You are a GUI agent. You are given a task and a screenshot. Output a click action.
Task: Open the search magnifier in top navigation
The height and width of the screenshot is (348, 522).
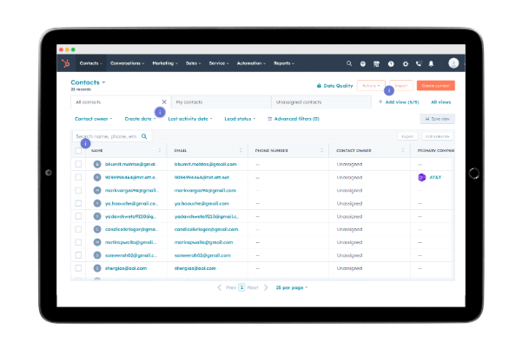(x=350, y=63)
